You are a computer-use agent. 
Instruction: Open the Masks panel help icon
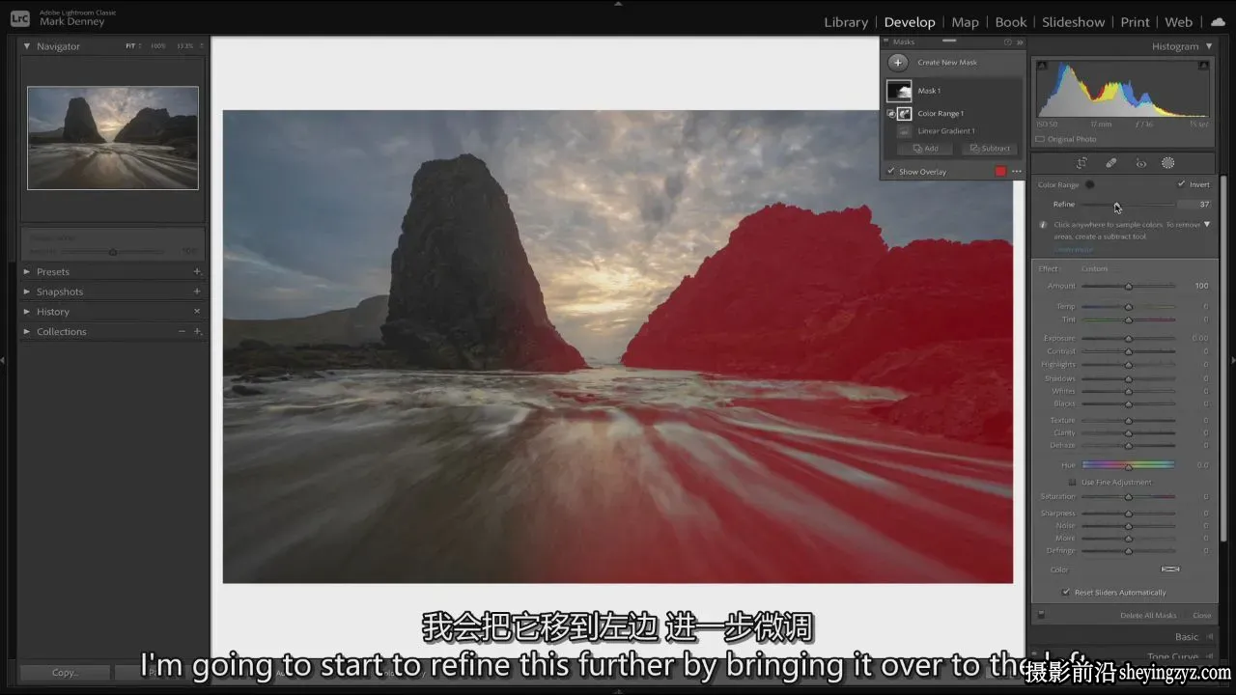point(1007,42)
